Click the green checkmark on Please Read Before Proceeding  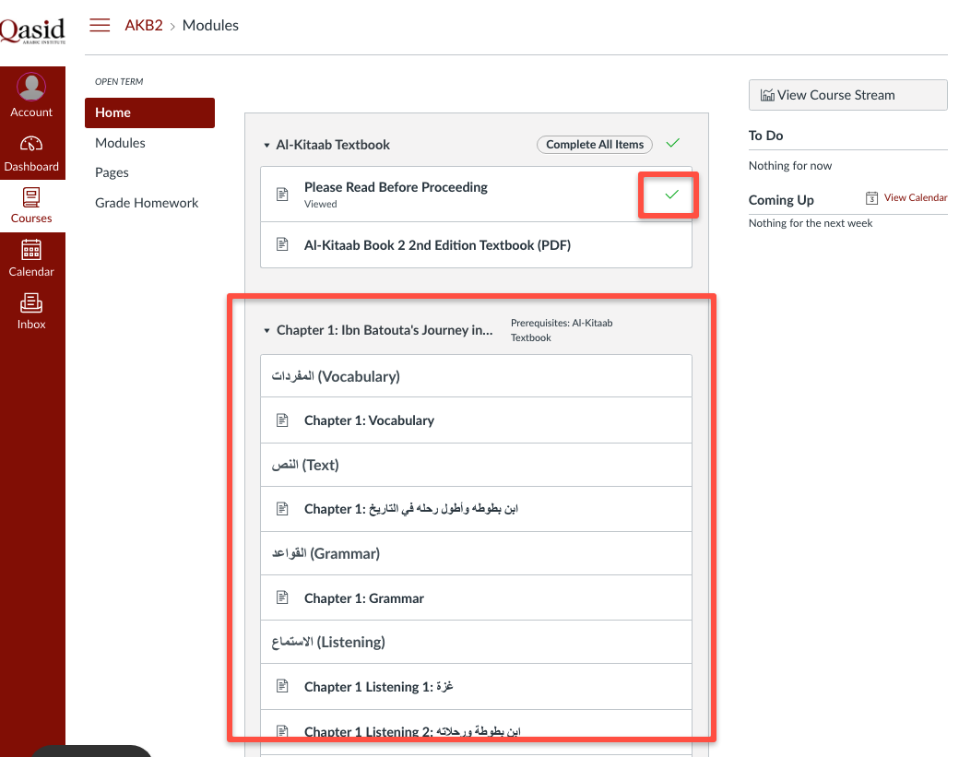click(671, 195)
